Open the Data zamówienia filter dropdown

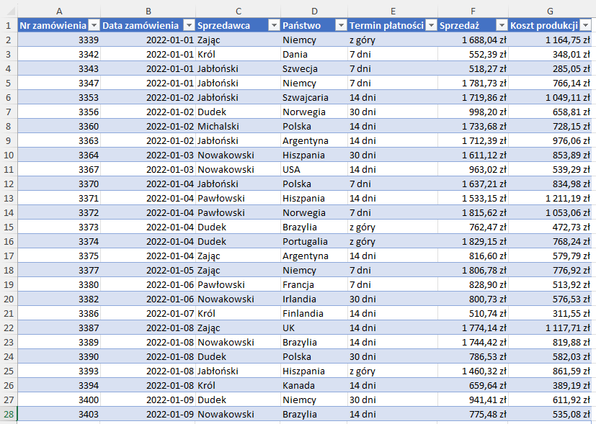pos(189,25)
